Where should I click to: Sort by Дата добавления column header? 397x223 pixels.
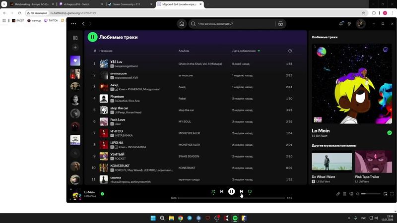244,51
